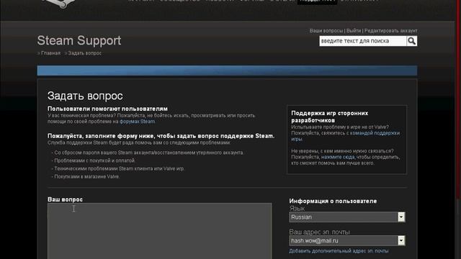This screenshot has width=461, height=259.
Task: Click inside the 'Ваш вопрос' text area
Action: [x=160, y=231]
